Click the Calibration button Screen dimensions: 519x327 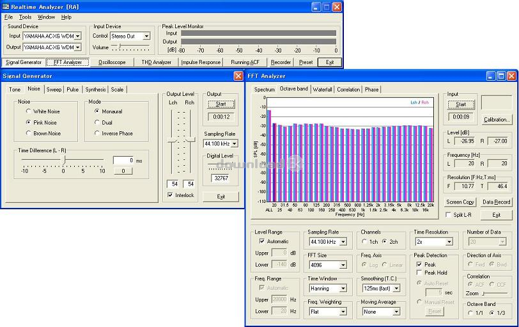(497, 119)
